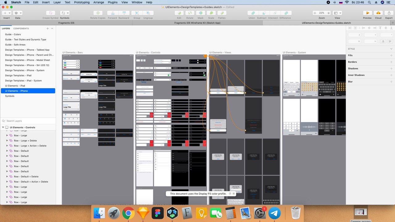The width and height of the screenshot is (395, 222).
Task: Add a border with Borders plus
Action: point(391,62)
